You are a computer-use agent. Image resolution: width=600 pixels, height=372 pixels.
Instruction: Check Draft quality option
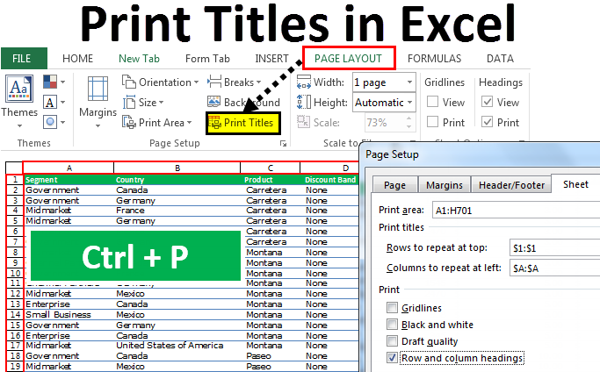point(392,340)
